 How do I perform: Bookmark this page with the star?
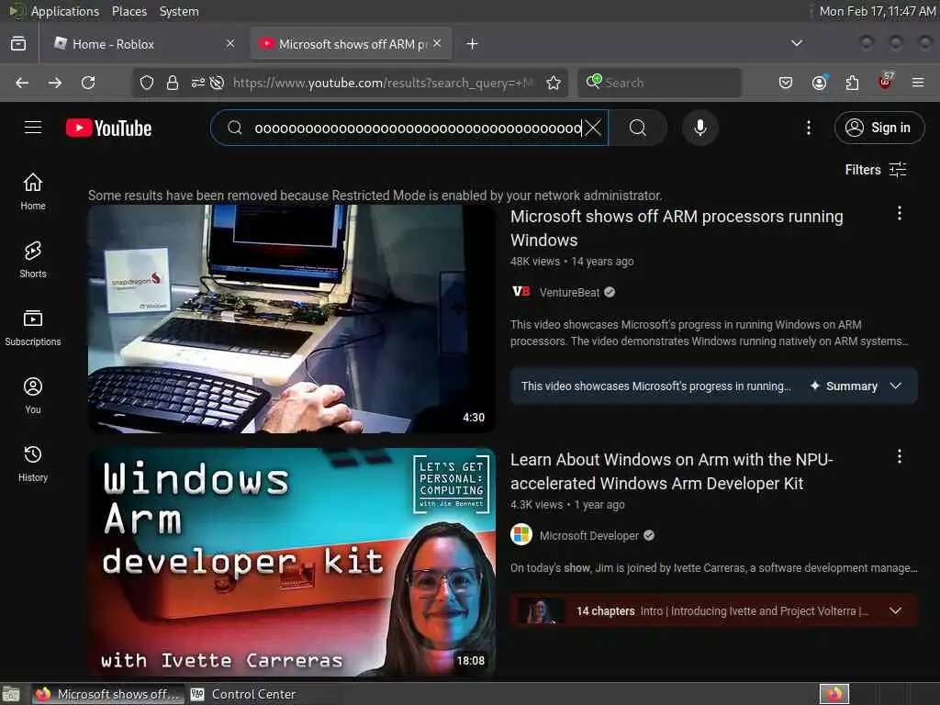[554, 83]
